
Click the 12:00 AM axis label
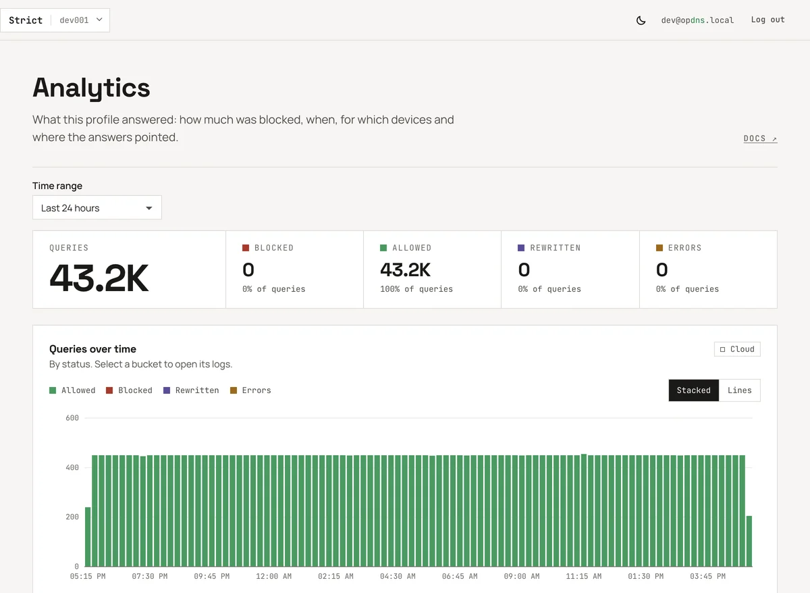[273, 577]
